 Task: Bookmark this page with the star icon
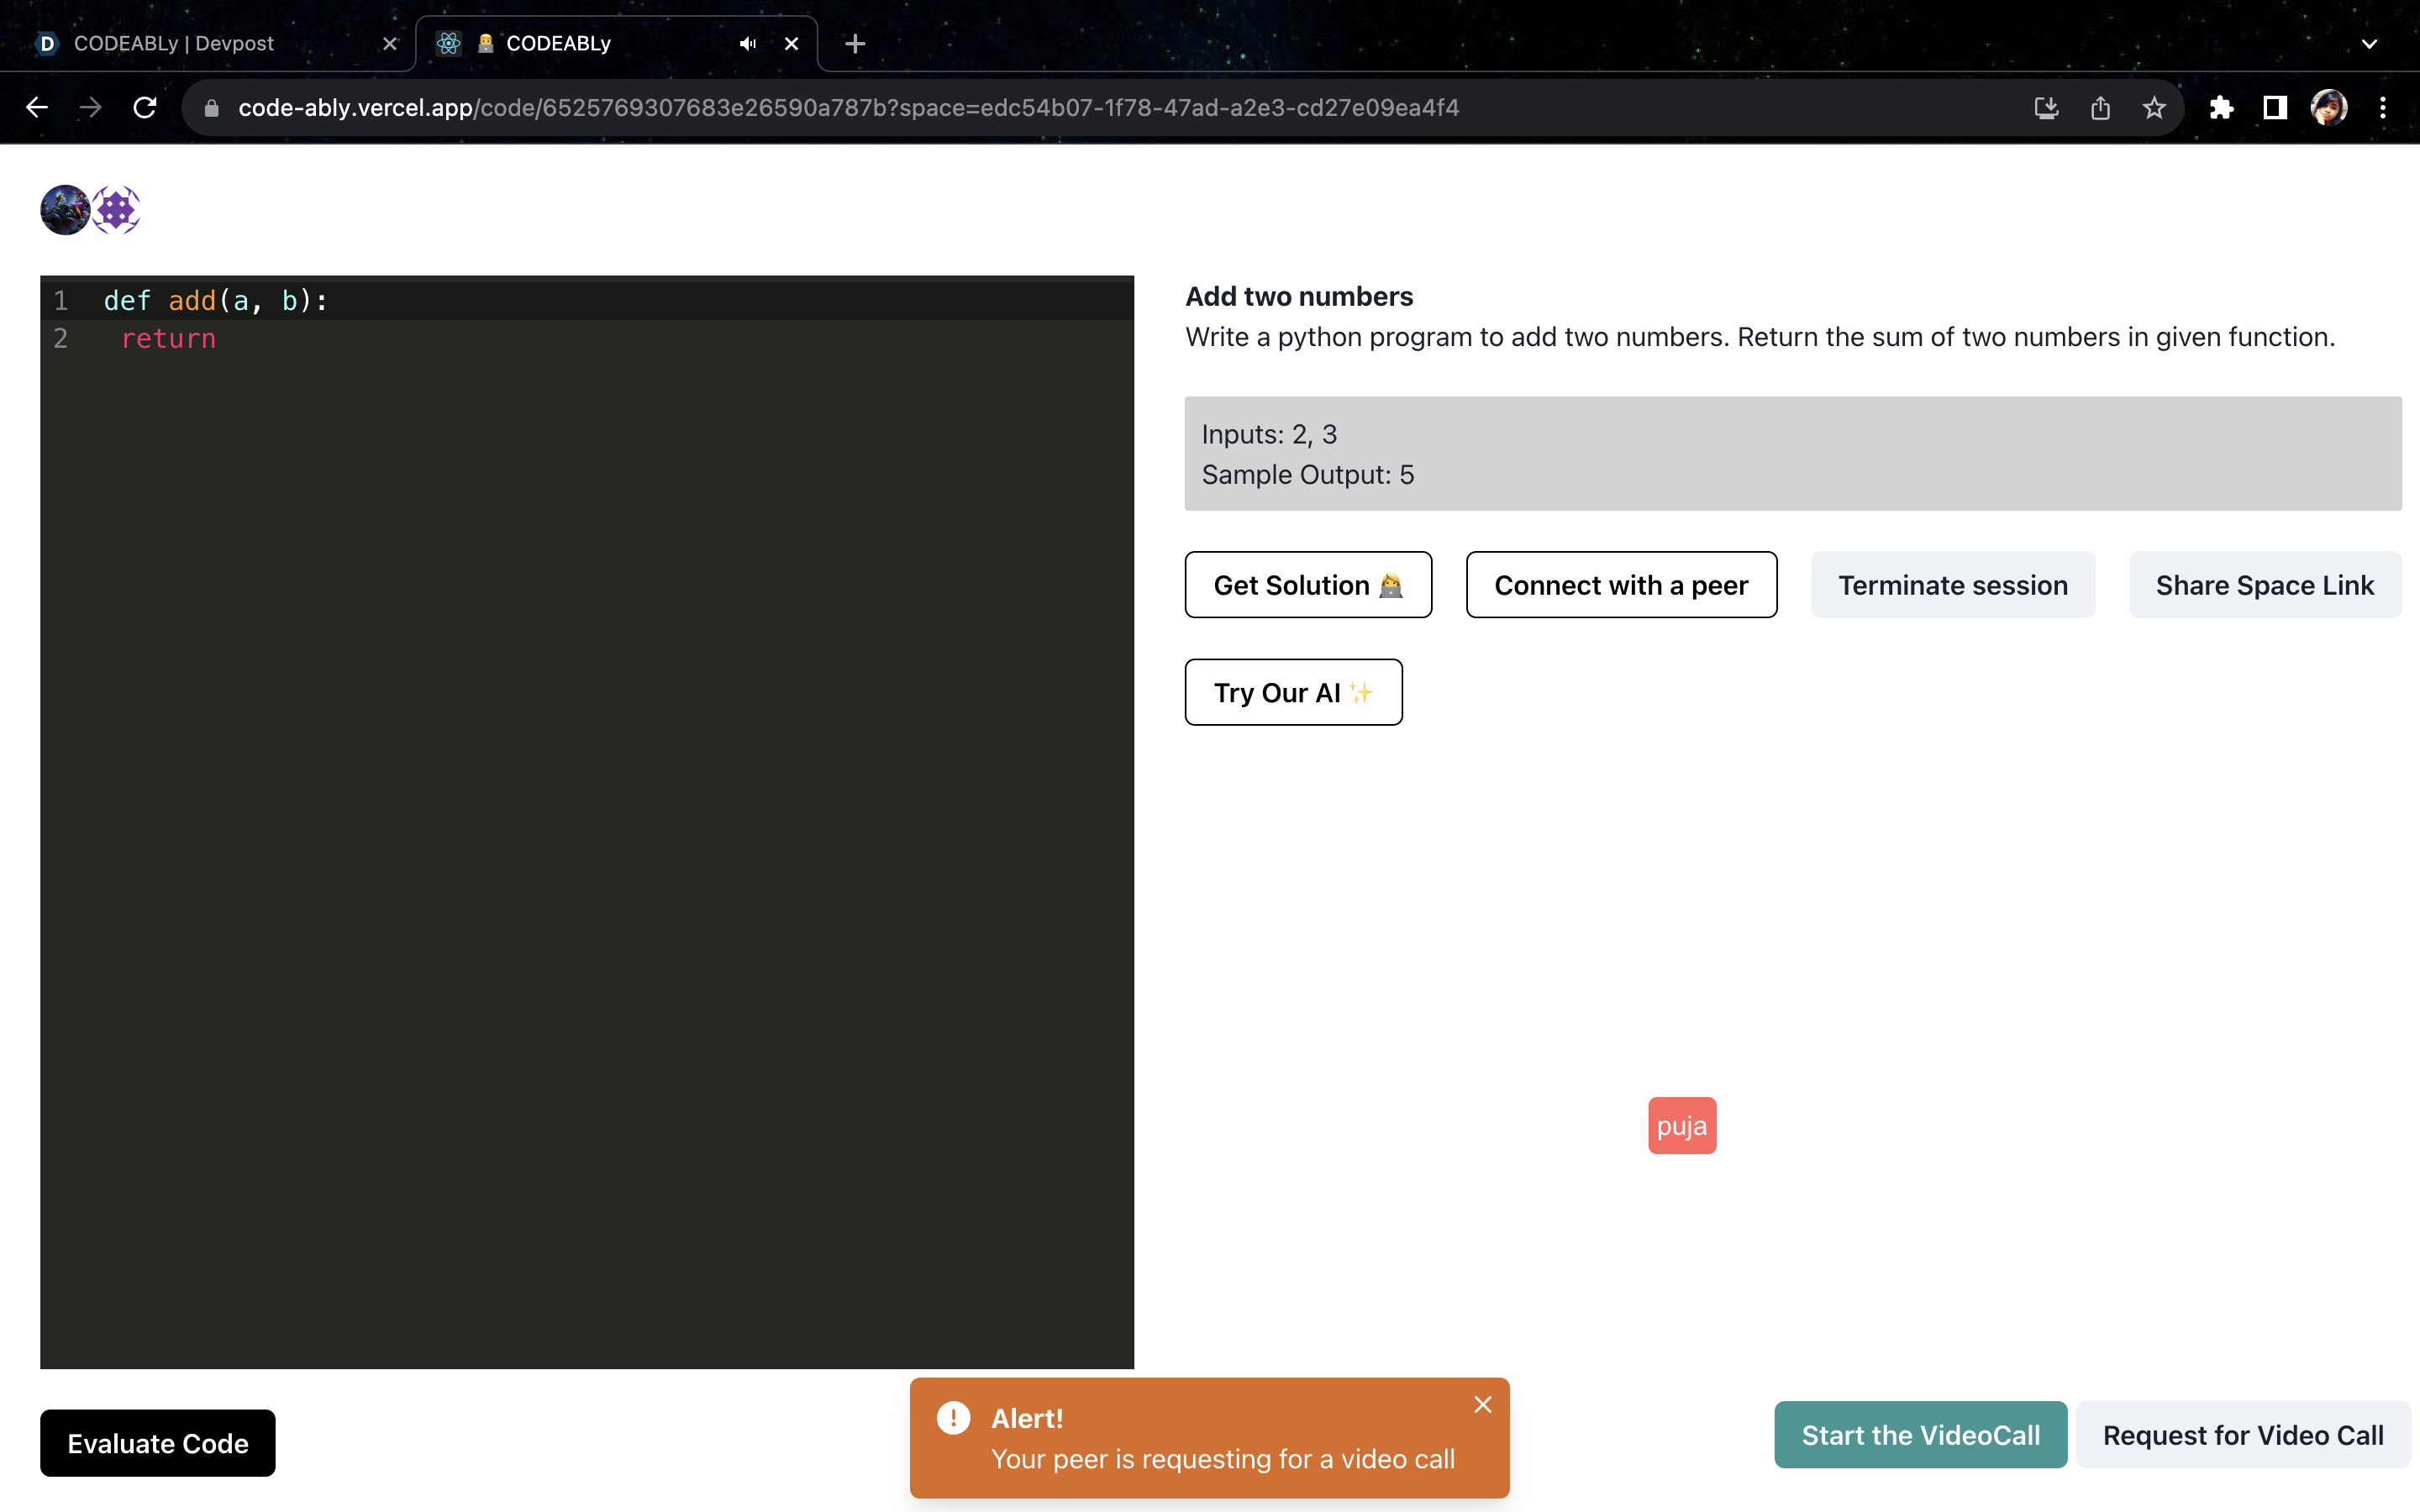[x=2153, y=108]
